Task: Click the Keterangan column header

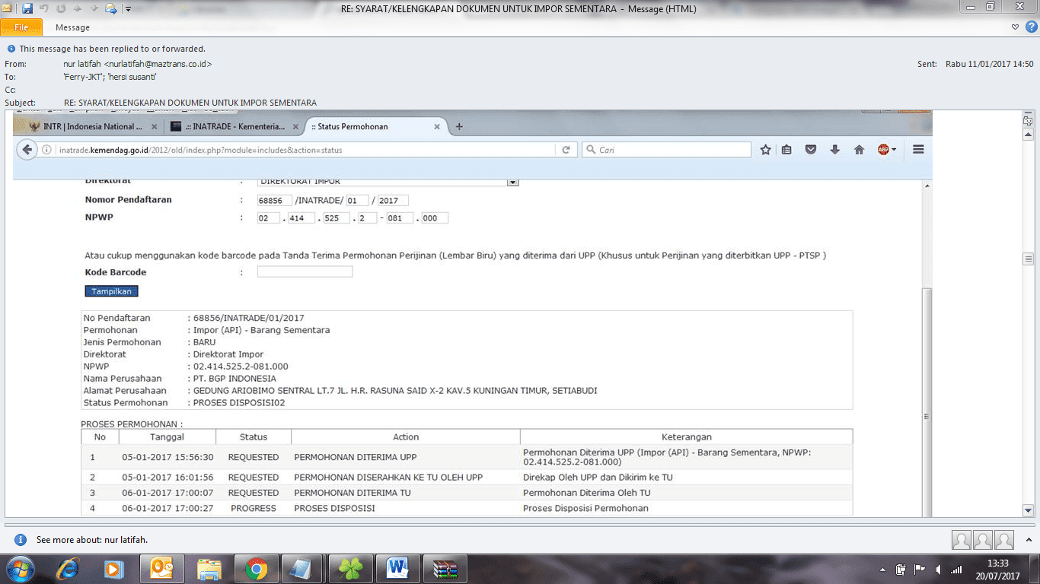Action: tap(687, 437)
